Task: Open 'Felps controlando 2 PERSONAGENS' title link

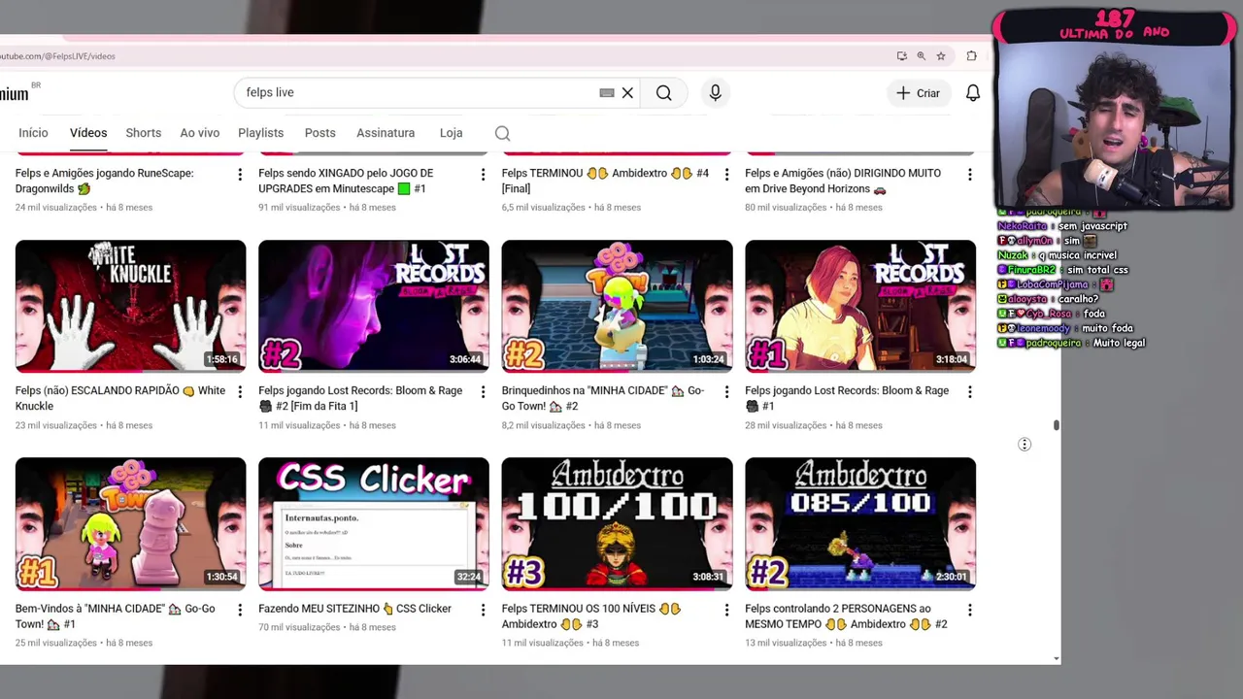Action: 846,616
